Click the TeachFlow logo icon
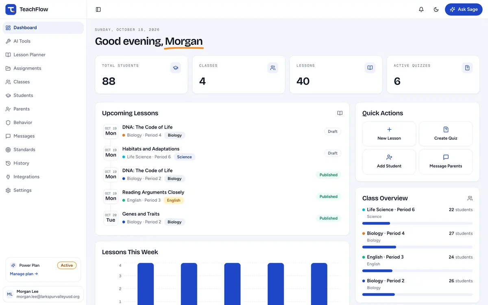This screenshot has height=305, width=488. coord(11,9)
